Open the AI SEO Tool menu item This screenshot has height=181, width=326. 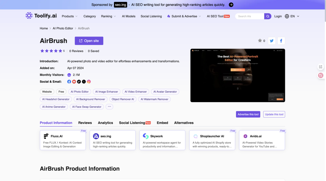(218, 16)
